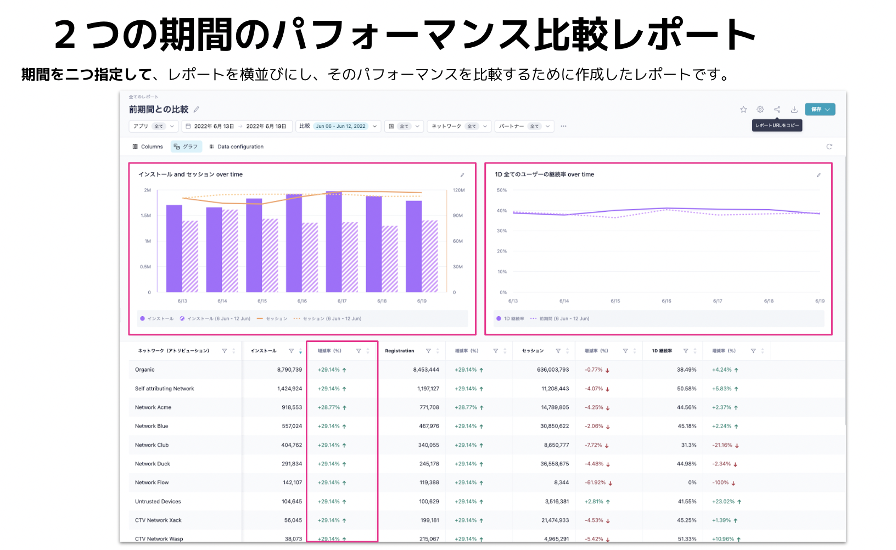Viewport: 896px width, 550px height.
Task: Click the -100% retention change cell
Action: (x=724, y=483)
